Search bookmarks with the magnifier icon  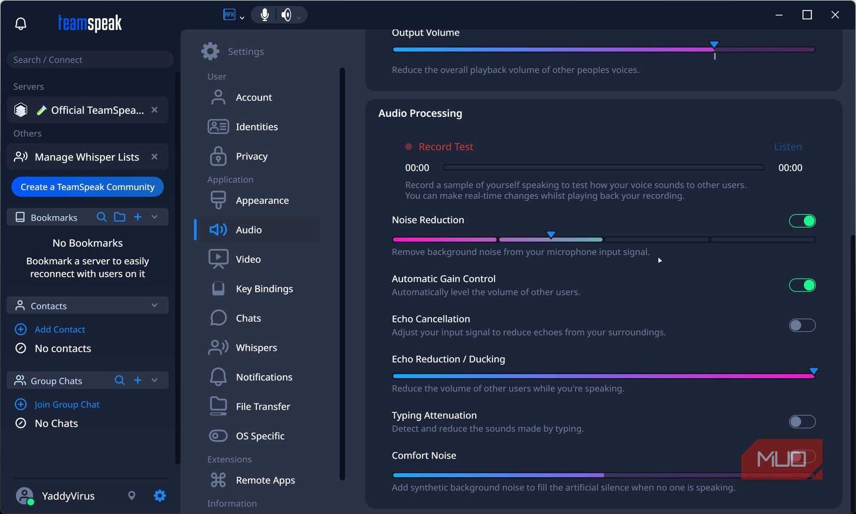click(x=102, y=217)
